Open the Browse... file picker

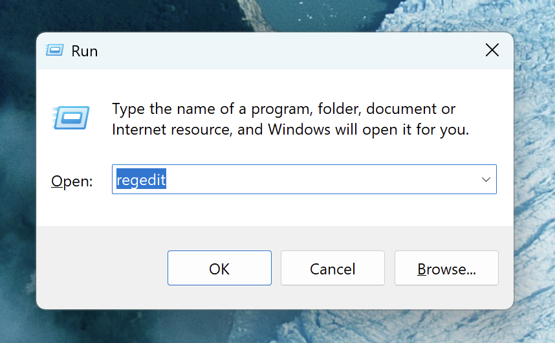[x=446, y=268]
